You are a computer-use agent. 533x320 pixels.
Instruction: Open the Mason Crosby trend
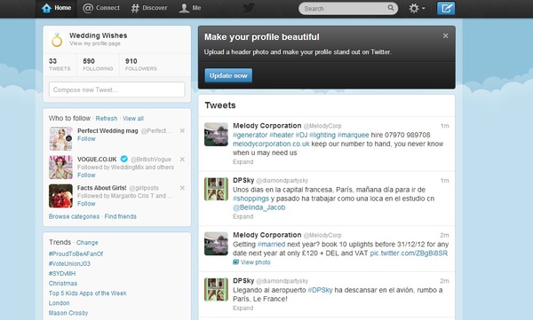pos(68,313)
